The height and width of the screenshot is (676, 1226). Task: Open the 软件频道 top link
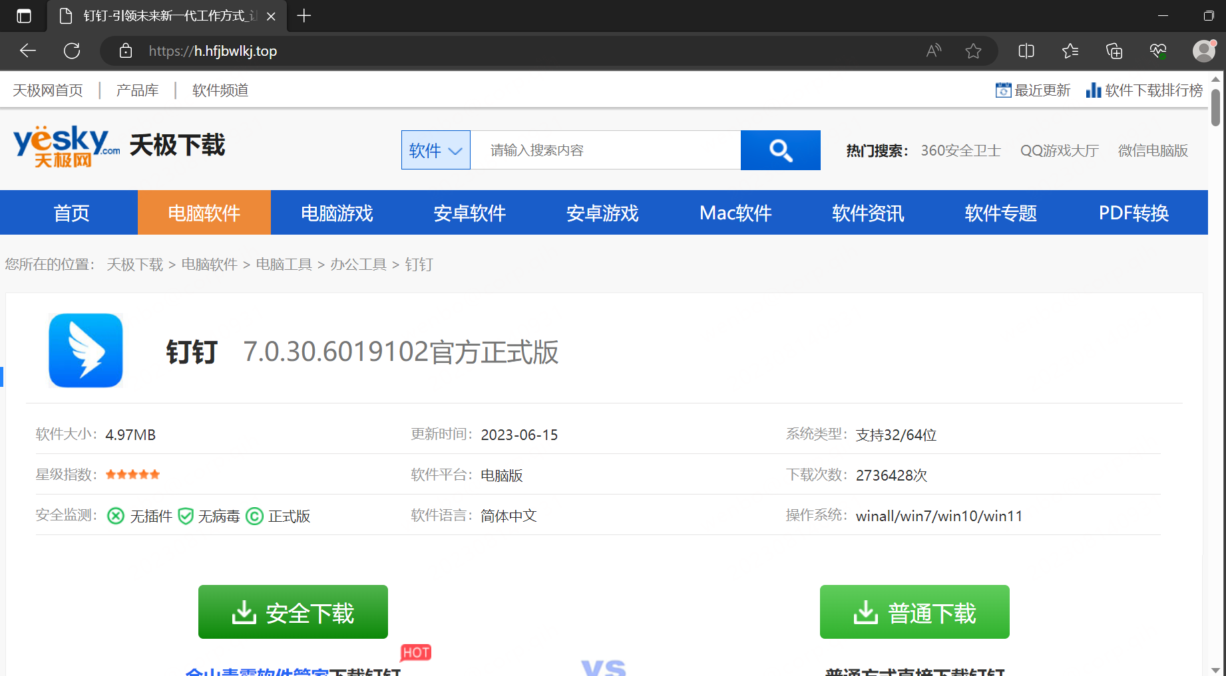pyautogui.click(x=220, y=90)
